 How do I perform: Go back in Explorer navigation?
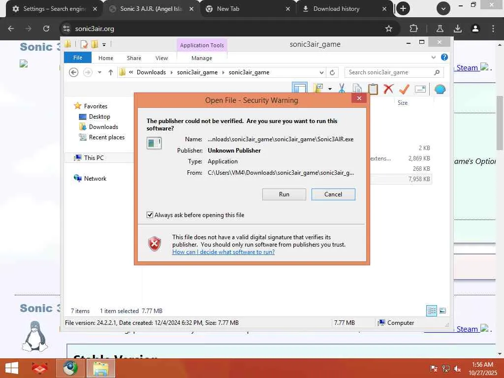[74, 72]
